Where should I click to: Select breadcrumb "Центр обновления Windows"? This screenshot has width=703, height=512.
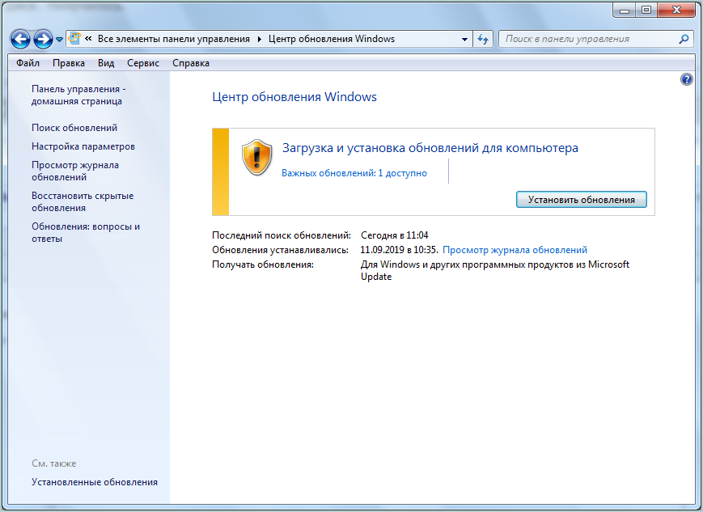tap(332, 39)
